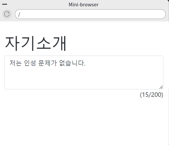Click the Mini-browser window title
The image size is (169, 145).
point(84,5)
